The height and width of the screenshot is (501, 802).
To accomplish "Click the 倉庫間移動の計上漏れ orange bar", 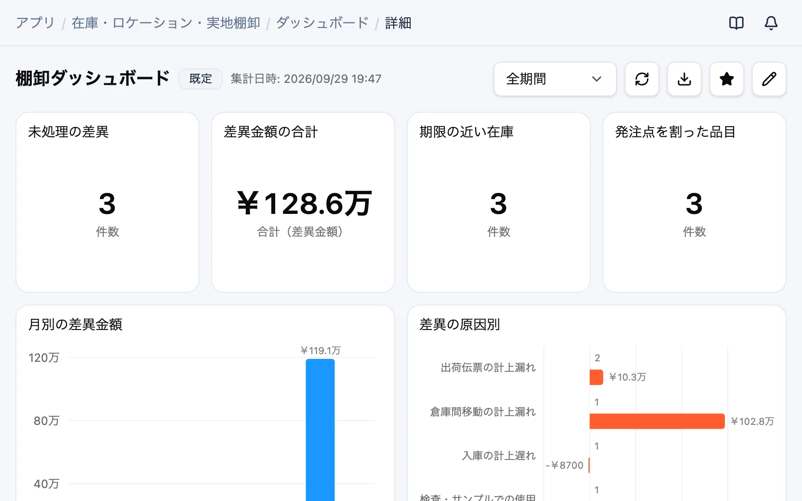I will [x=657, y=421].
